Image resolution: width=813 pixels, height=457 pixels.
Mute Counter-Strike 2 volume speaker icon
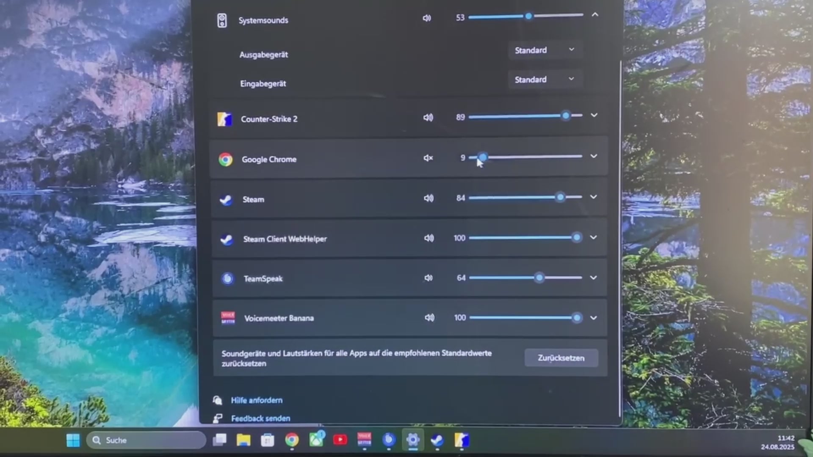428,117
